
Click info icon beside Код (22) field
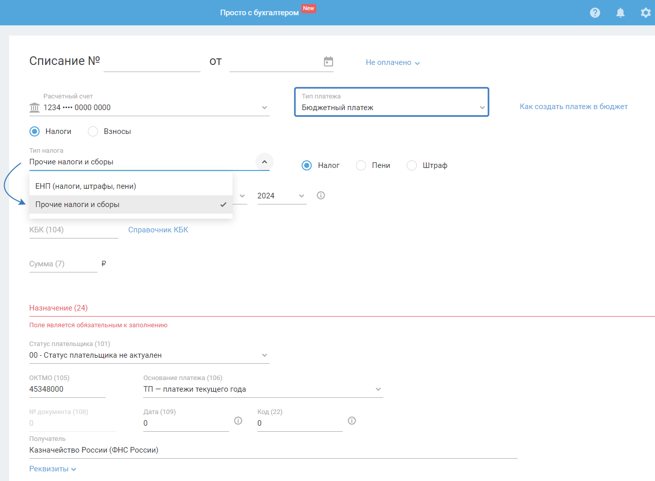[352, 421]
